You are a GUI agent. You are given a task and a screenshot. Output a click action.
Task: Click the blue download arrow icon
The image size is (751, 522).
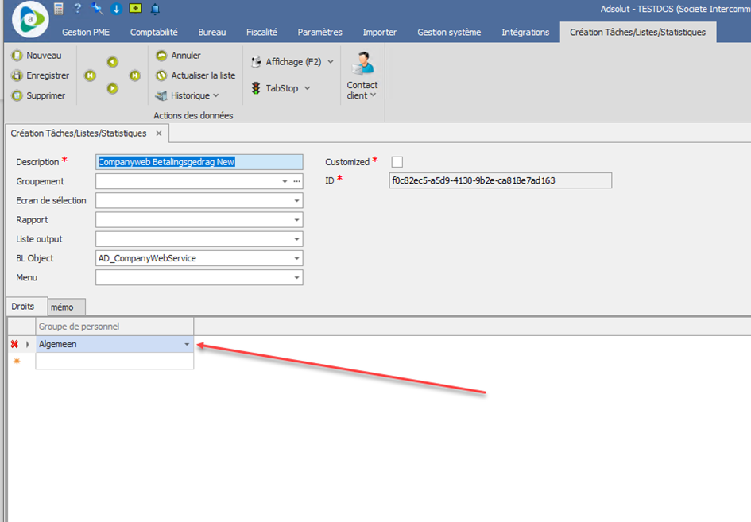point(116,9)
